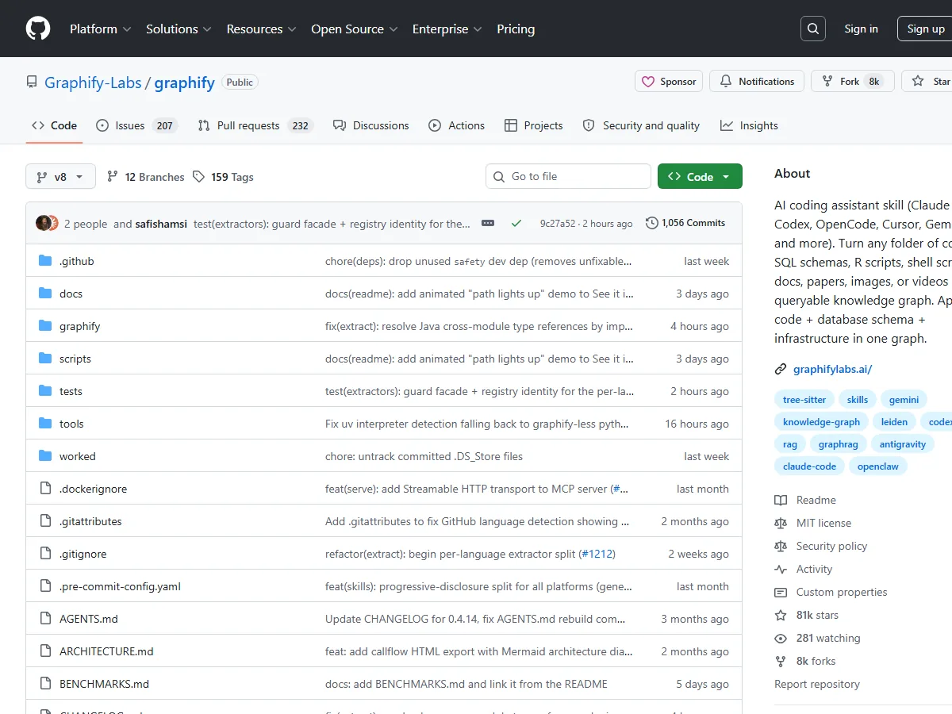This screenshot has width=952, height=714.
Task: Expand the Solutions menu in header
Action: point(178,29)
